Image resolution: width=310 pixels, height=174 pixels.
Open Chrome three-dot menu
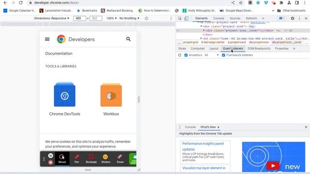coord(305,3)
